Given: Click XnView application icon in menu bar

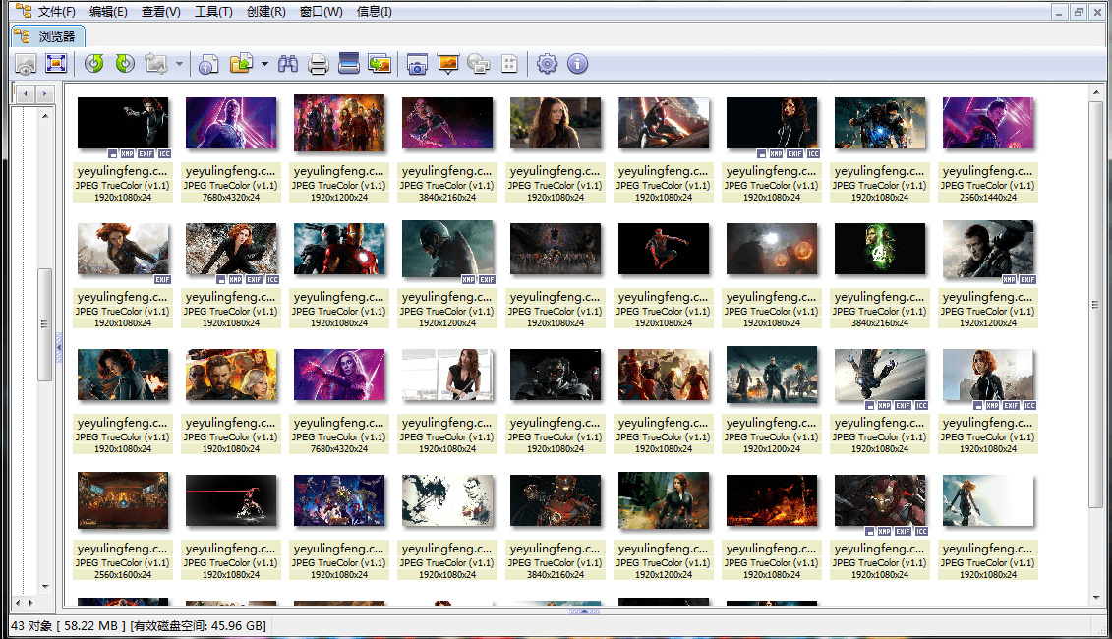Looking at the screenshot, I should click(x=24, y=11).
